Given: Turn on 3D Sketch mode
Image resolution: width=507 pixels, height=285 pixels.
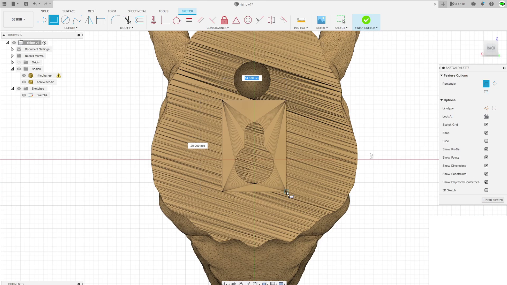Looking at the screenshot, I should (486, 190).
